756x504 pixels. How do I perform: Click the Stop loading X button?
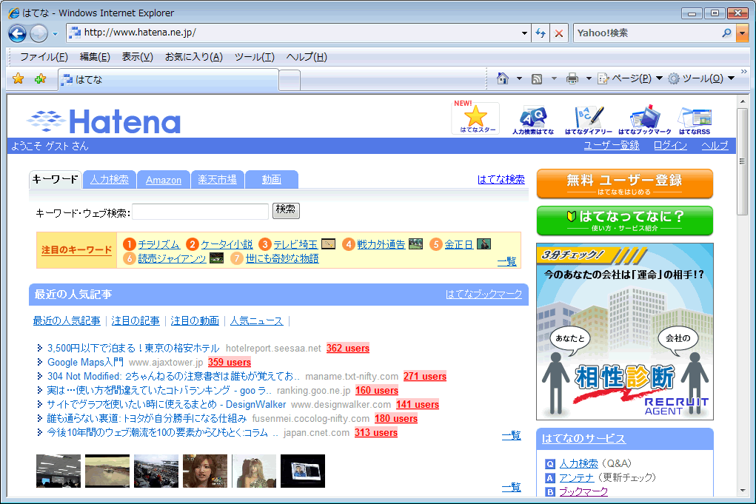tap(559, 33)
